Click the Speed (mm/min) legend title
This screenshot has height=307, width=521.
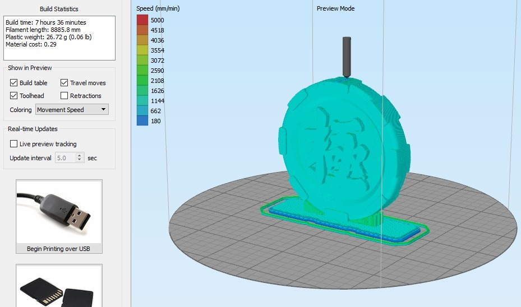[x=158, y=8]
